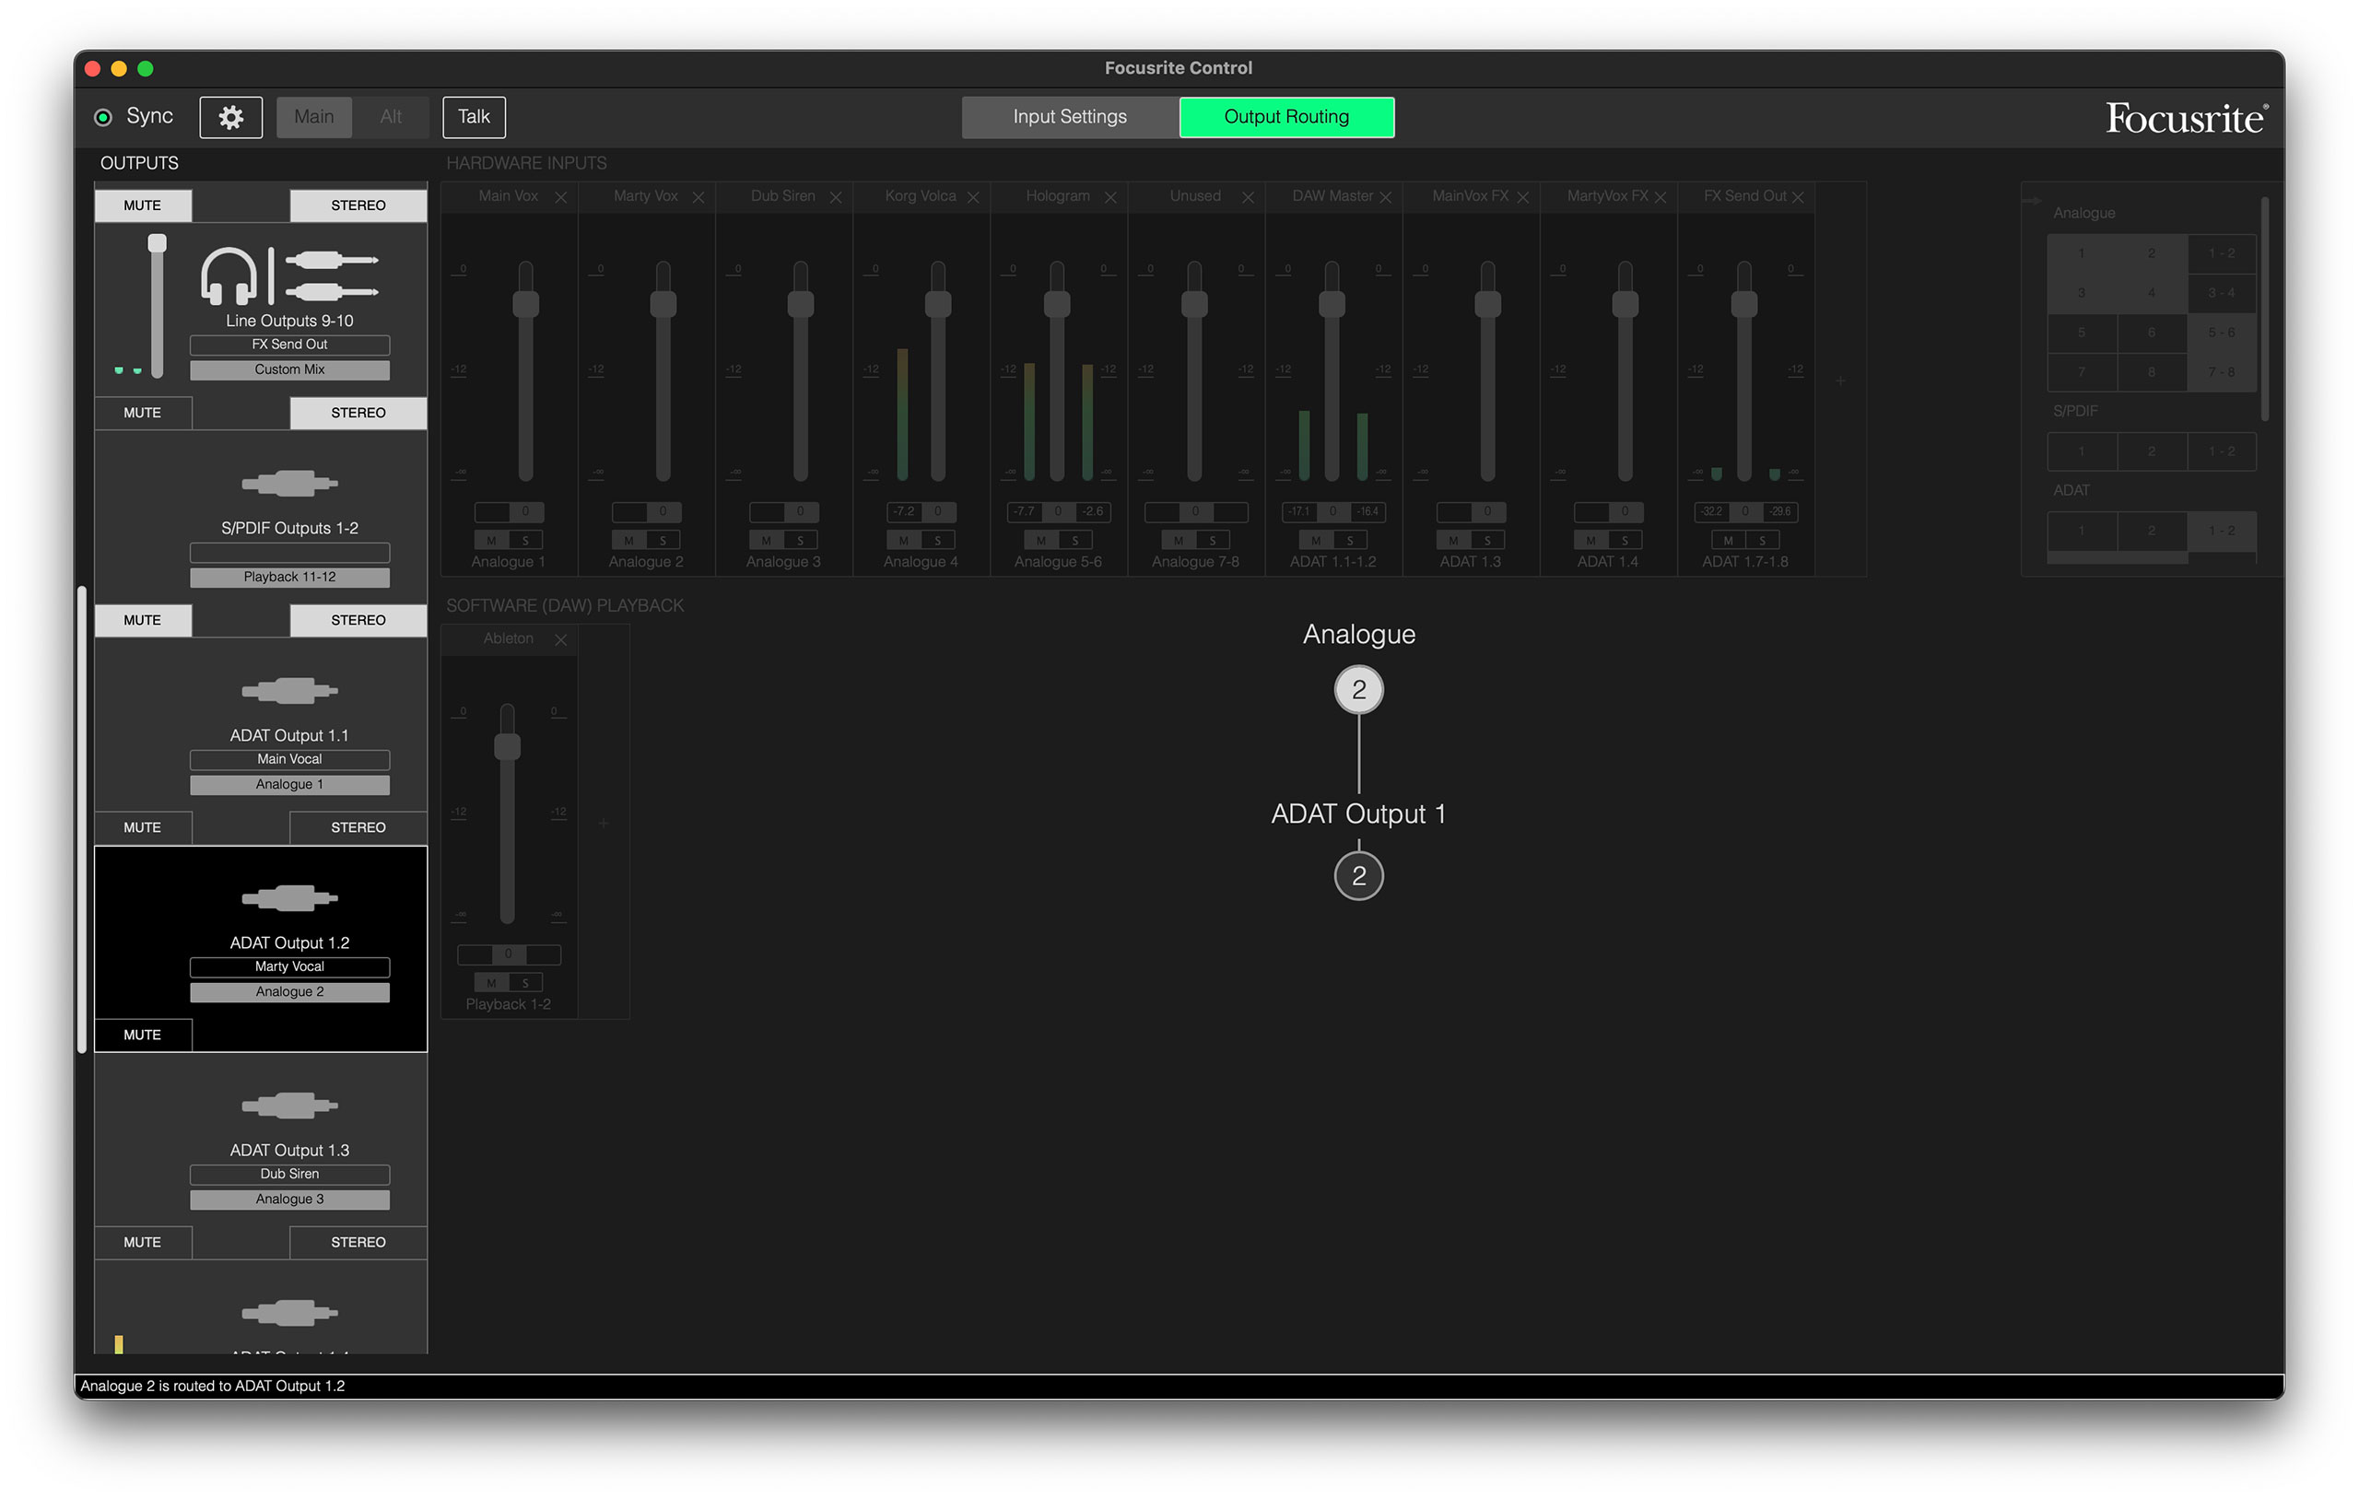The height and width of the screenshot is (1498, 2359).
Task: Choose ADAT pair 1-2 in routing grid
Action: tap(2222, 531)
